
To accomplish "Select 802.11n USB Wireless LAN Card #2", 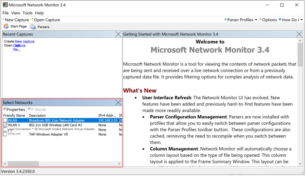I will coord(62,125).
